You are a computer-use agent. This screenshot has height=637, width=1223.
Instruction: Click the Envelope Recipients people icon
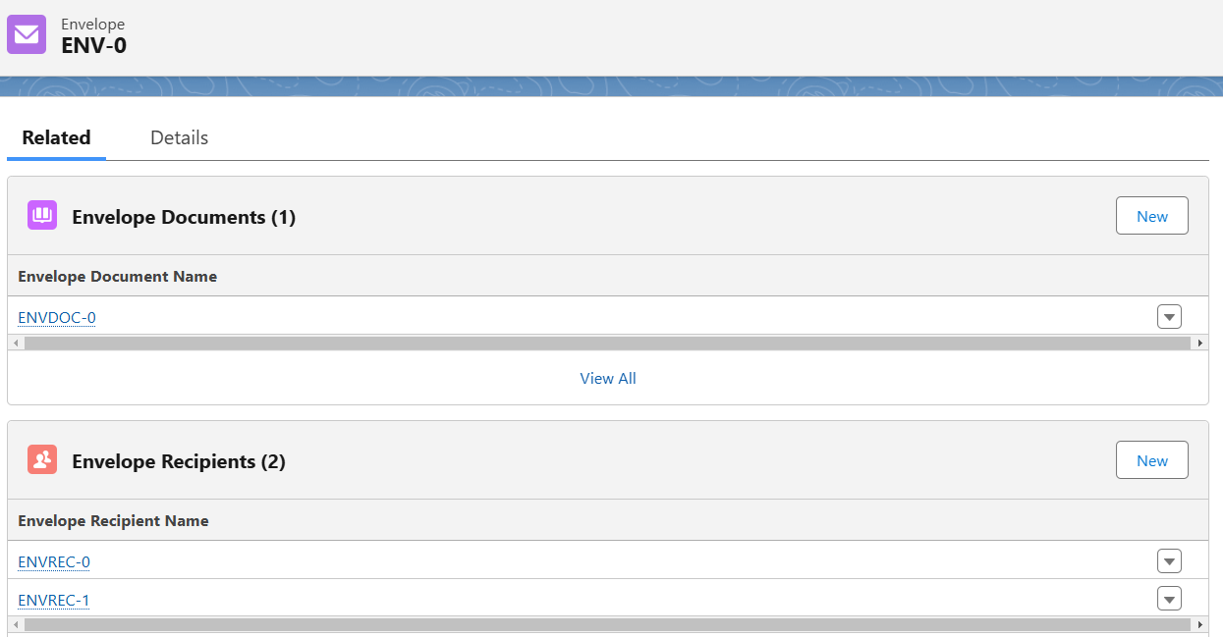pyautogui.click(x=42, y=460)
